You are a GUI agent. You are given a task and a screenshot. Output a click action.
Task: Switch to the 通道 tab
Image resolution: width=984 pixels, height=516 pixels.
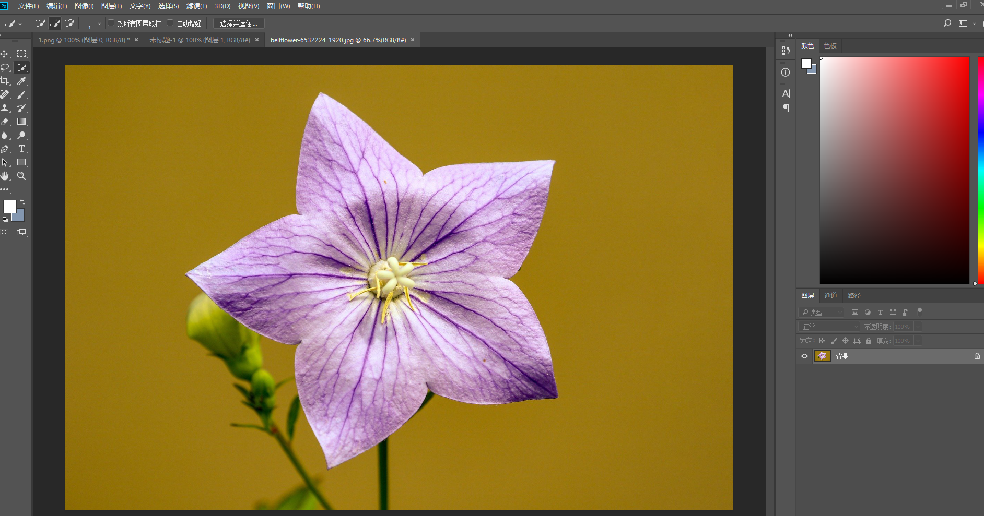point(830,295)
